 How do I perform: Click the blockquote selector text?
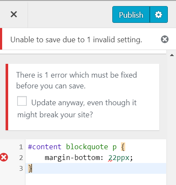(87, 147)
